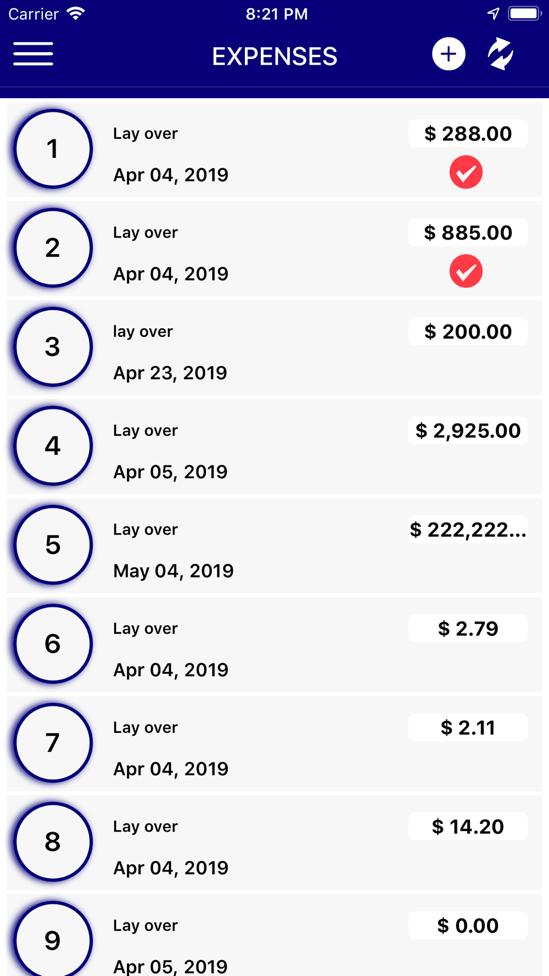Toggle red checkmark on $885.00 expense

pos(466,271)
